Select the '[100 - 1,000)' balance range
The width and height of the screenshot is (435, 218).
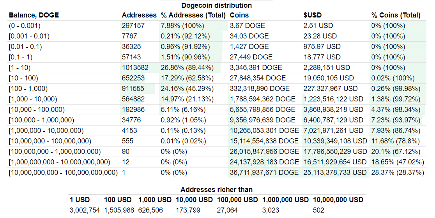pyautogui.click(x=28, y=89)
